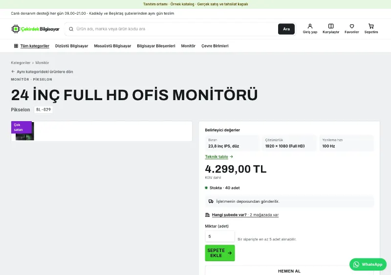Click the Miktar quantity input field
Image resolution: width=391 pixels, height=275 pixels.
[x=220, y=236]
